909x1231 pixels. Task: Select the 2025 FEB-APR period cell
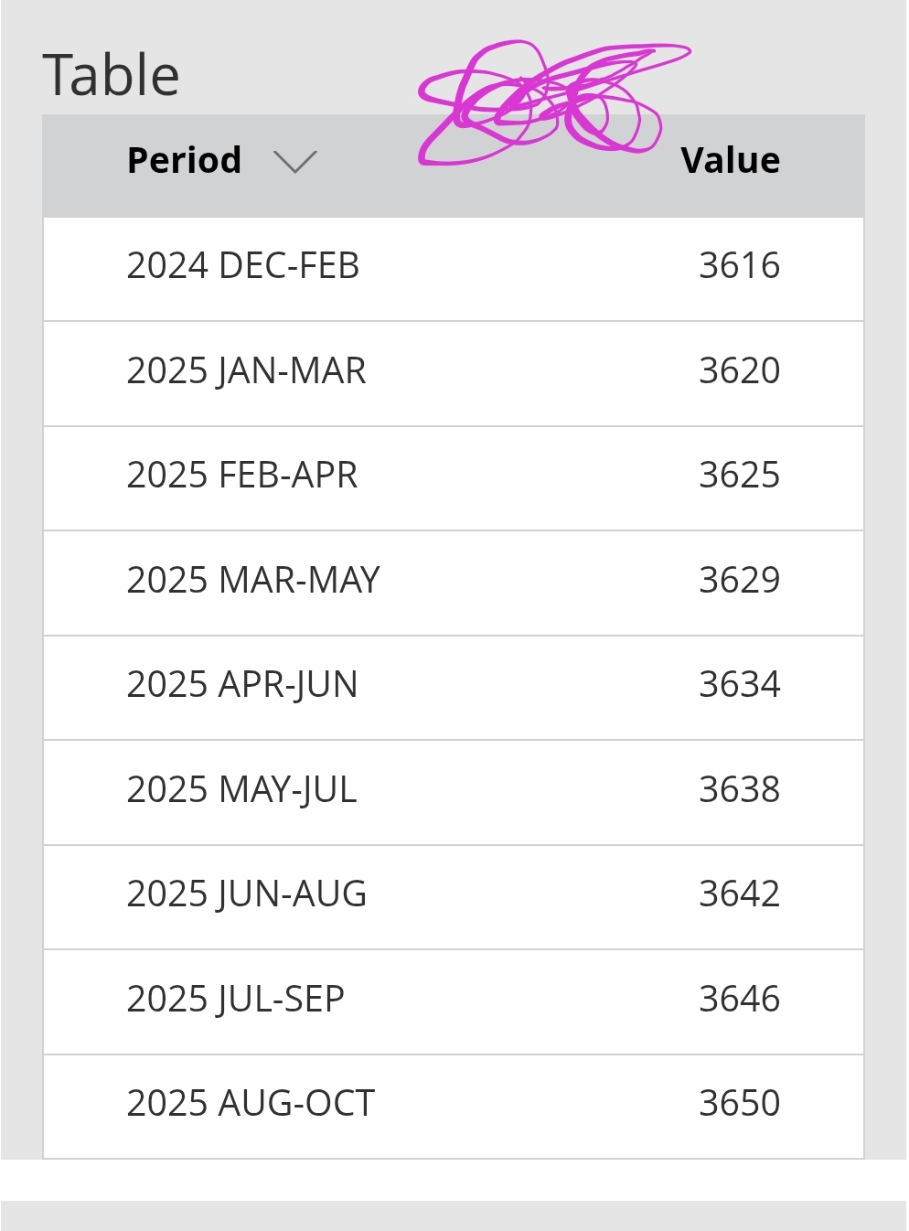click(242, 476)
